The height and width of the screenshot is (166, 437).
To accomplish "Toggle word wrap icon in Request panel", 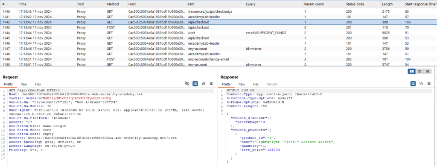I will (195, 84).
